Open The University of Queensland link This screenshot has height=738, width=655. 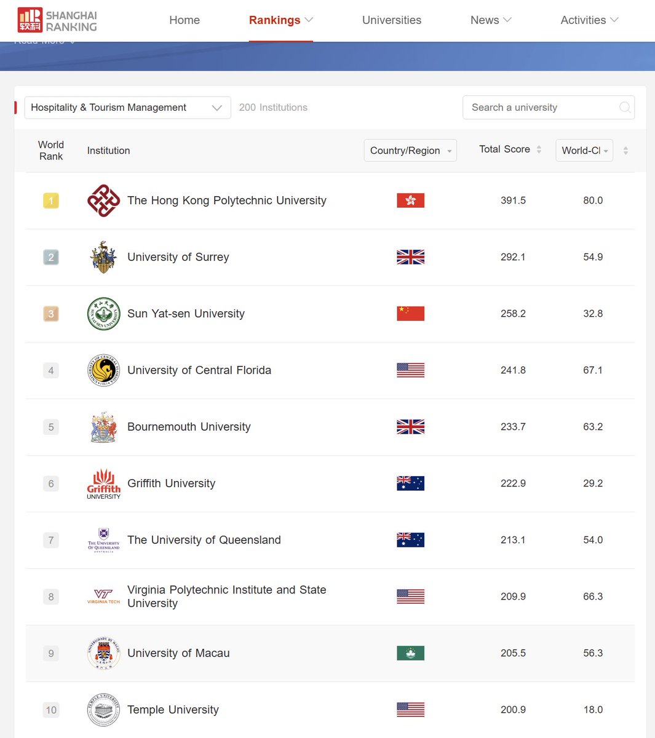click(204, 540)
